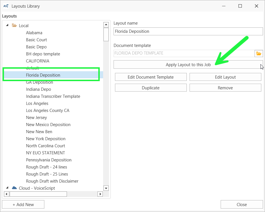Viewport: 265px width, 212px height.
Task: Select the New Mexico Deposition layout
Action: click(48, 125)
